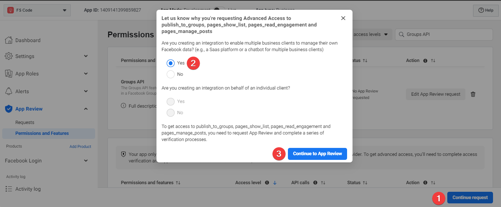Screen dimensions: 501x207
Task: Go to Dashboard in sidebar
Action: click(x=28, y=40)
